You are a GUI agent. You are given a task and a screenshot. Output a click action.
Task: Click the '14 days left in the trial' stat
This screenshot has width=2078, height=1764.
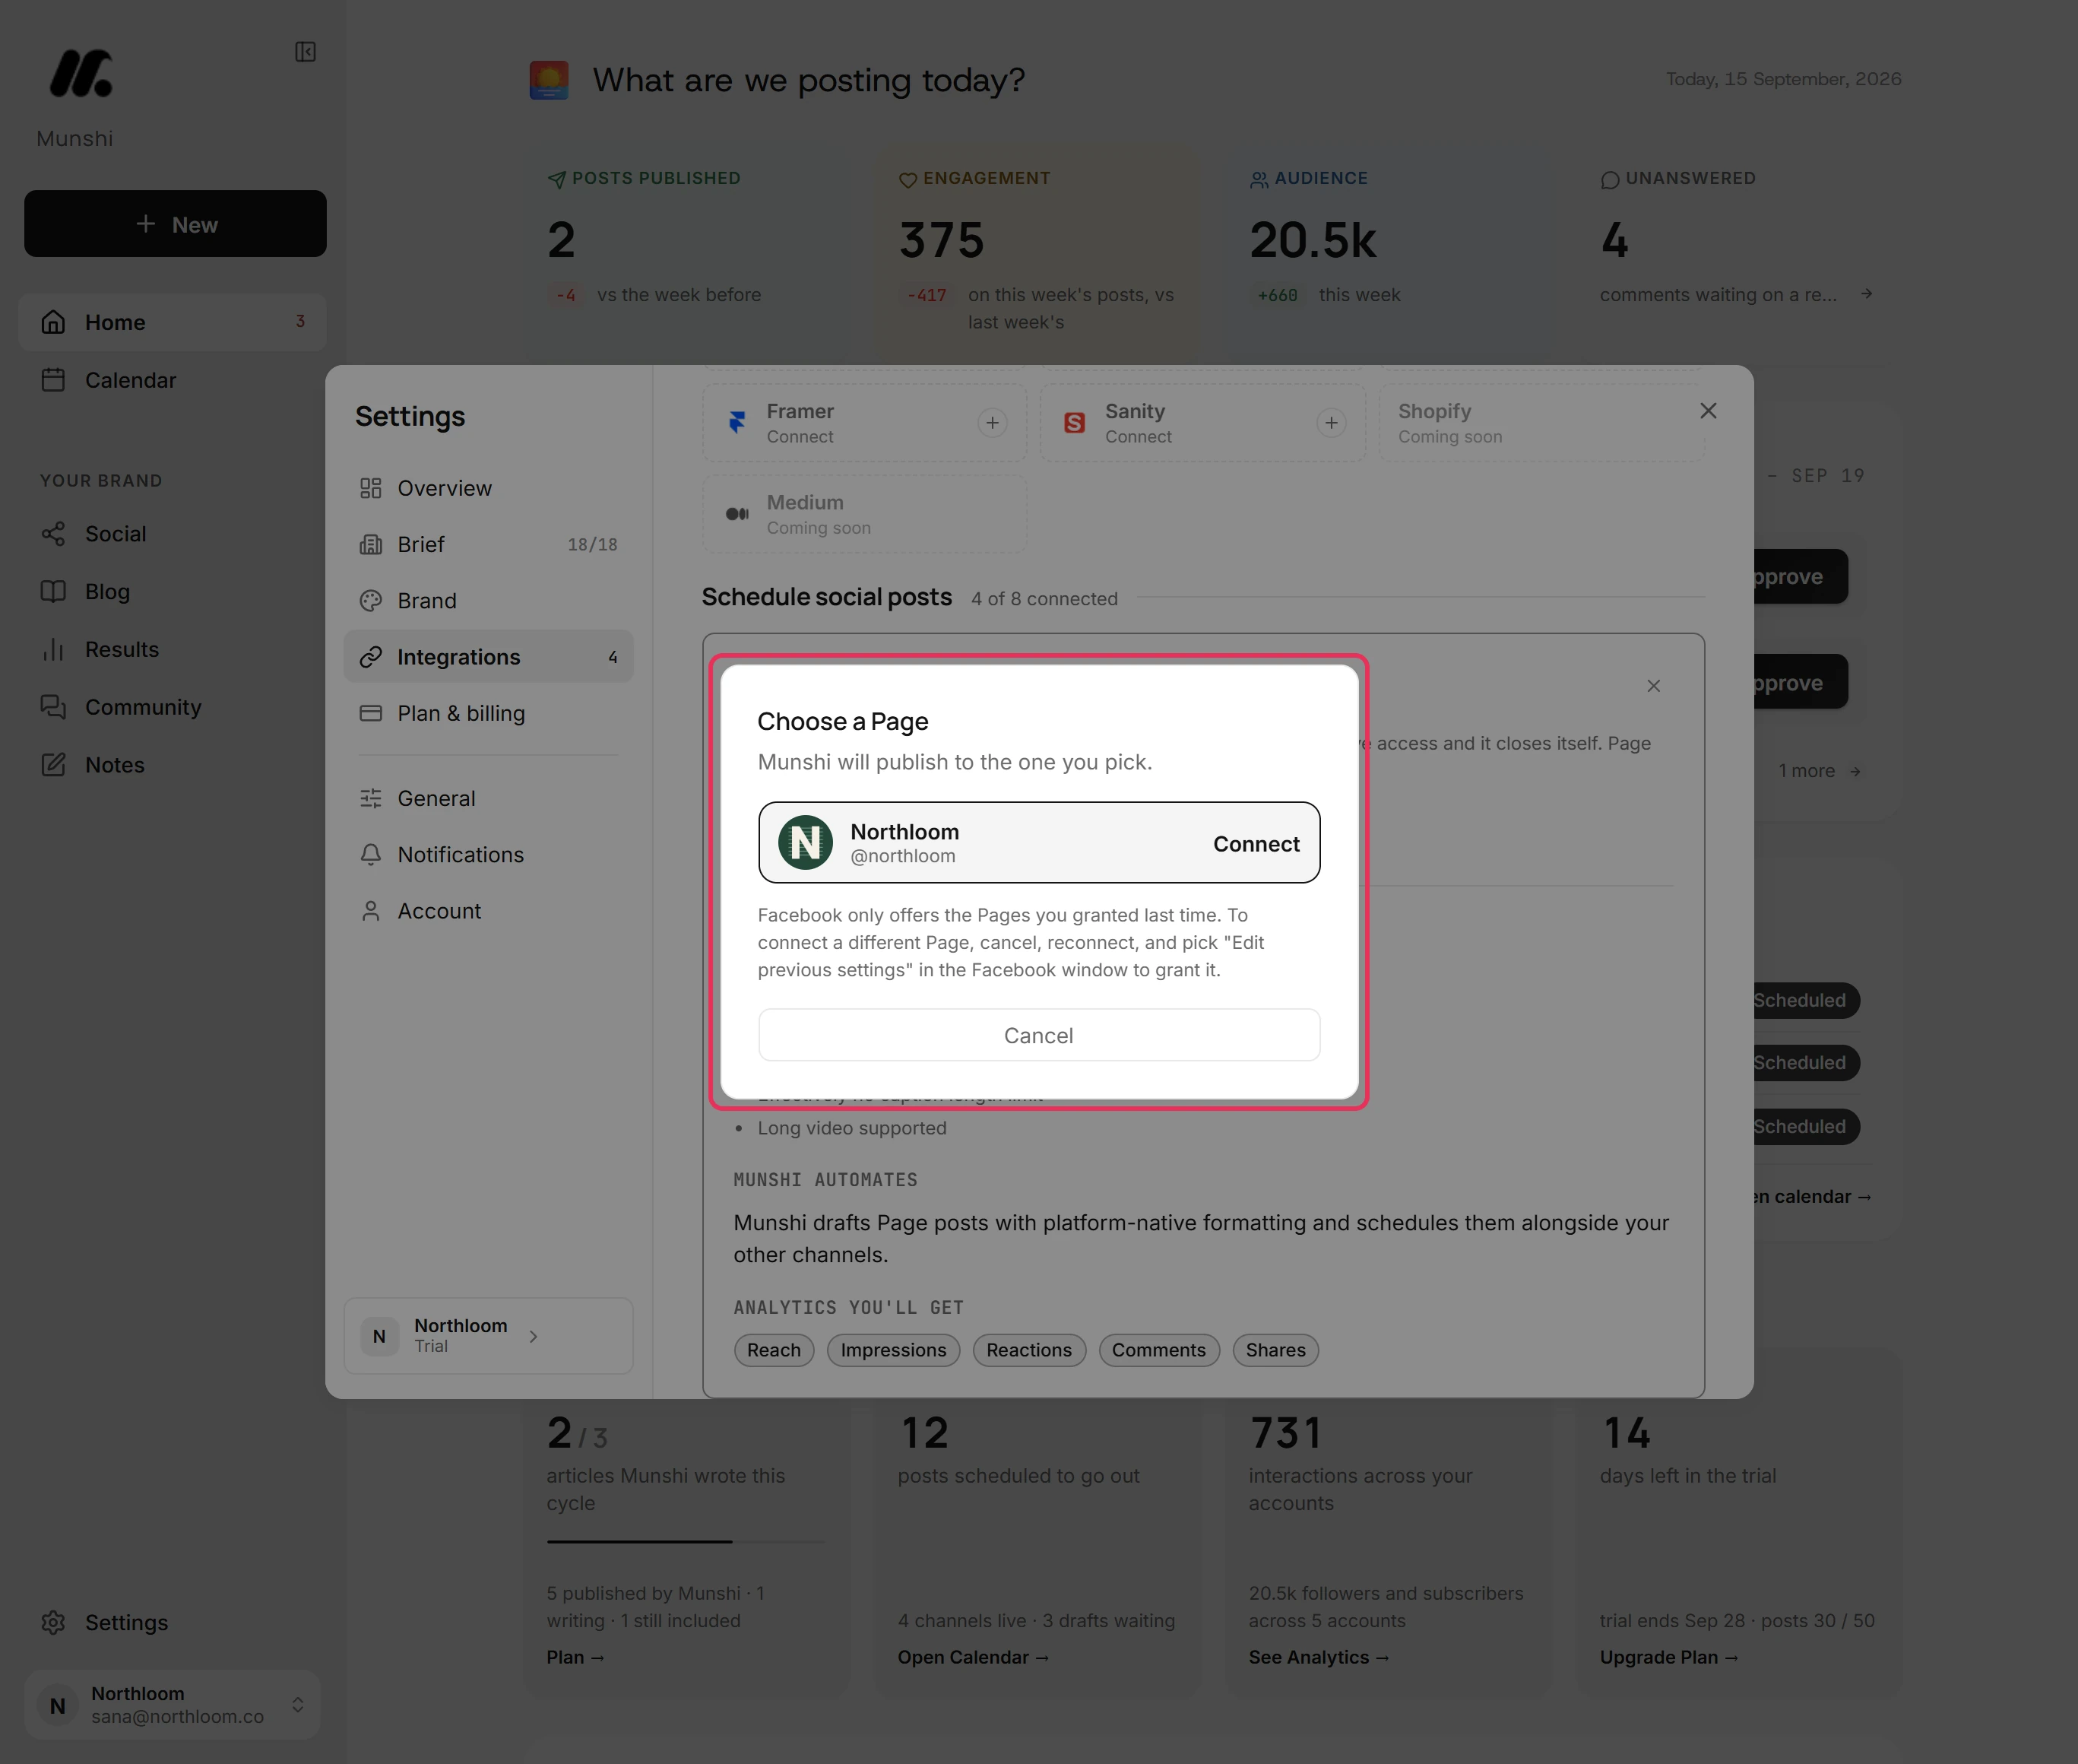coord(1688,1449)
